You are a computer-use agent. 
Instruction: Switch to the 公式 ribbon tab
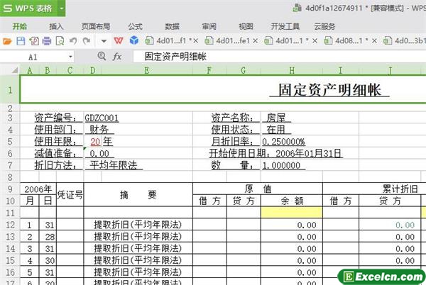pos(135,26)
